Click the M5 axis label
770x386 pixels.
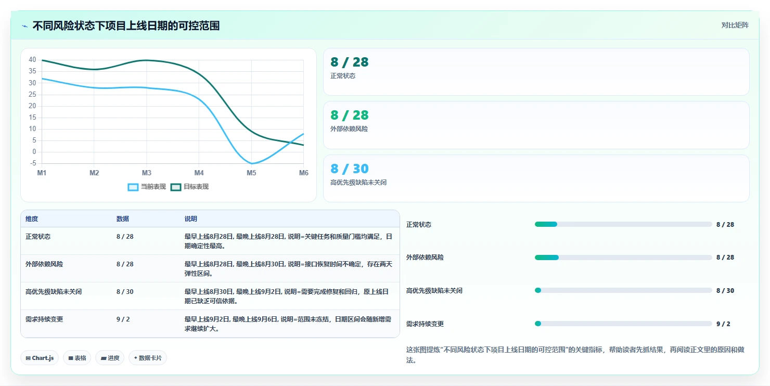251,173
